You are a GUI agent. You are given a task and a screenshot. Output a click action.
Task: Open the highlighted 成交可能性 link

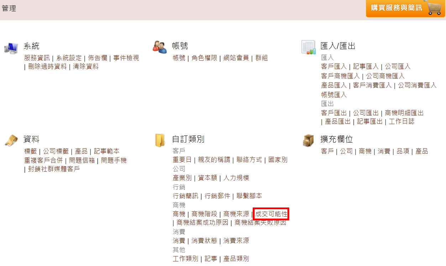[x=271, y=214]
